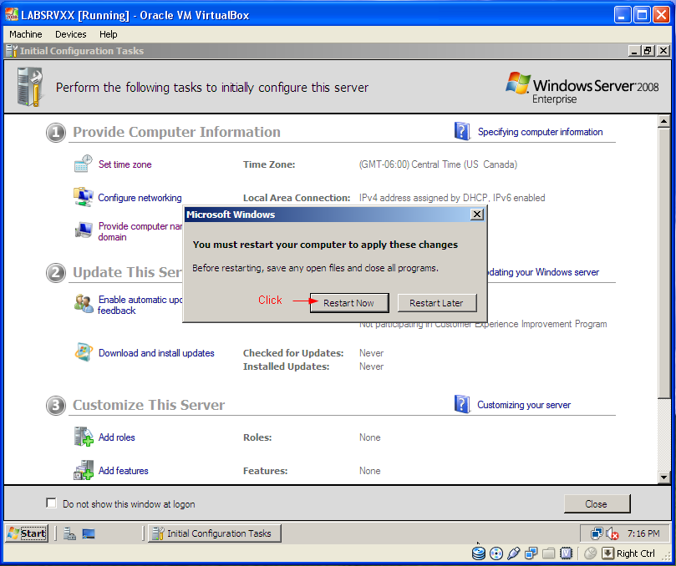Click Server Manager icon in quick launch
The height and width of the screenshot is (566, 676).
pos(69,533)
